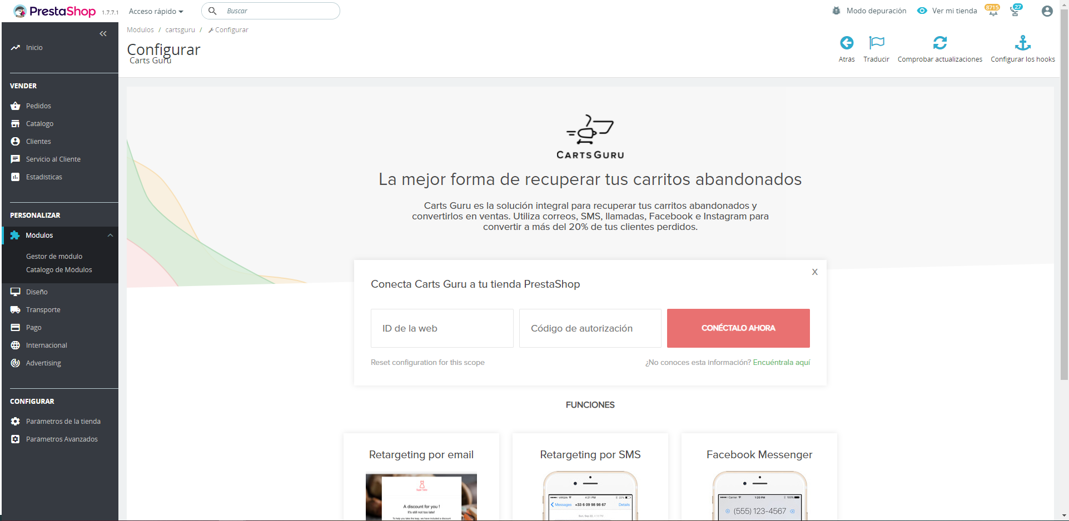Viewport: 1069px width, 521px height.
Task: Open Catalogo store icon
Action: (15, 123)
